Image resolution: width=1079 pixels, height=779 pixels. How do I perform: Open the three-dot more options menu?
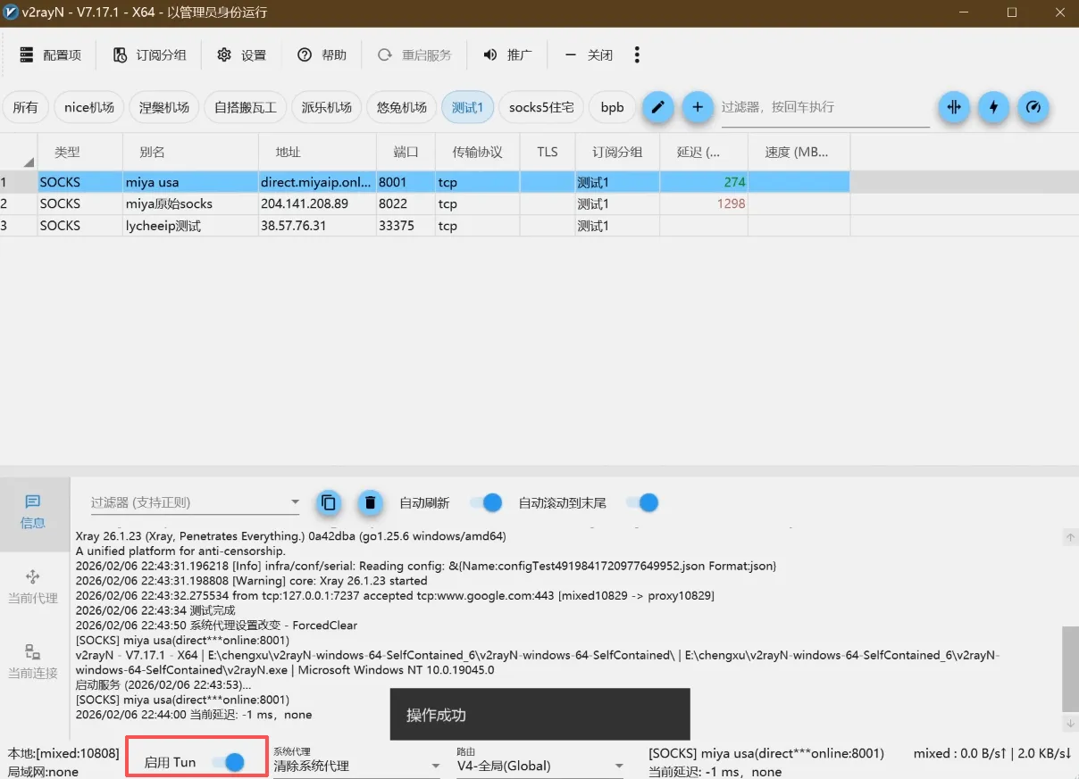(637, 55)
